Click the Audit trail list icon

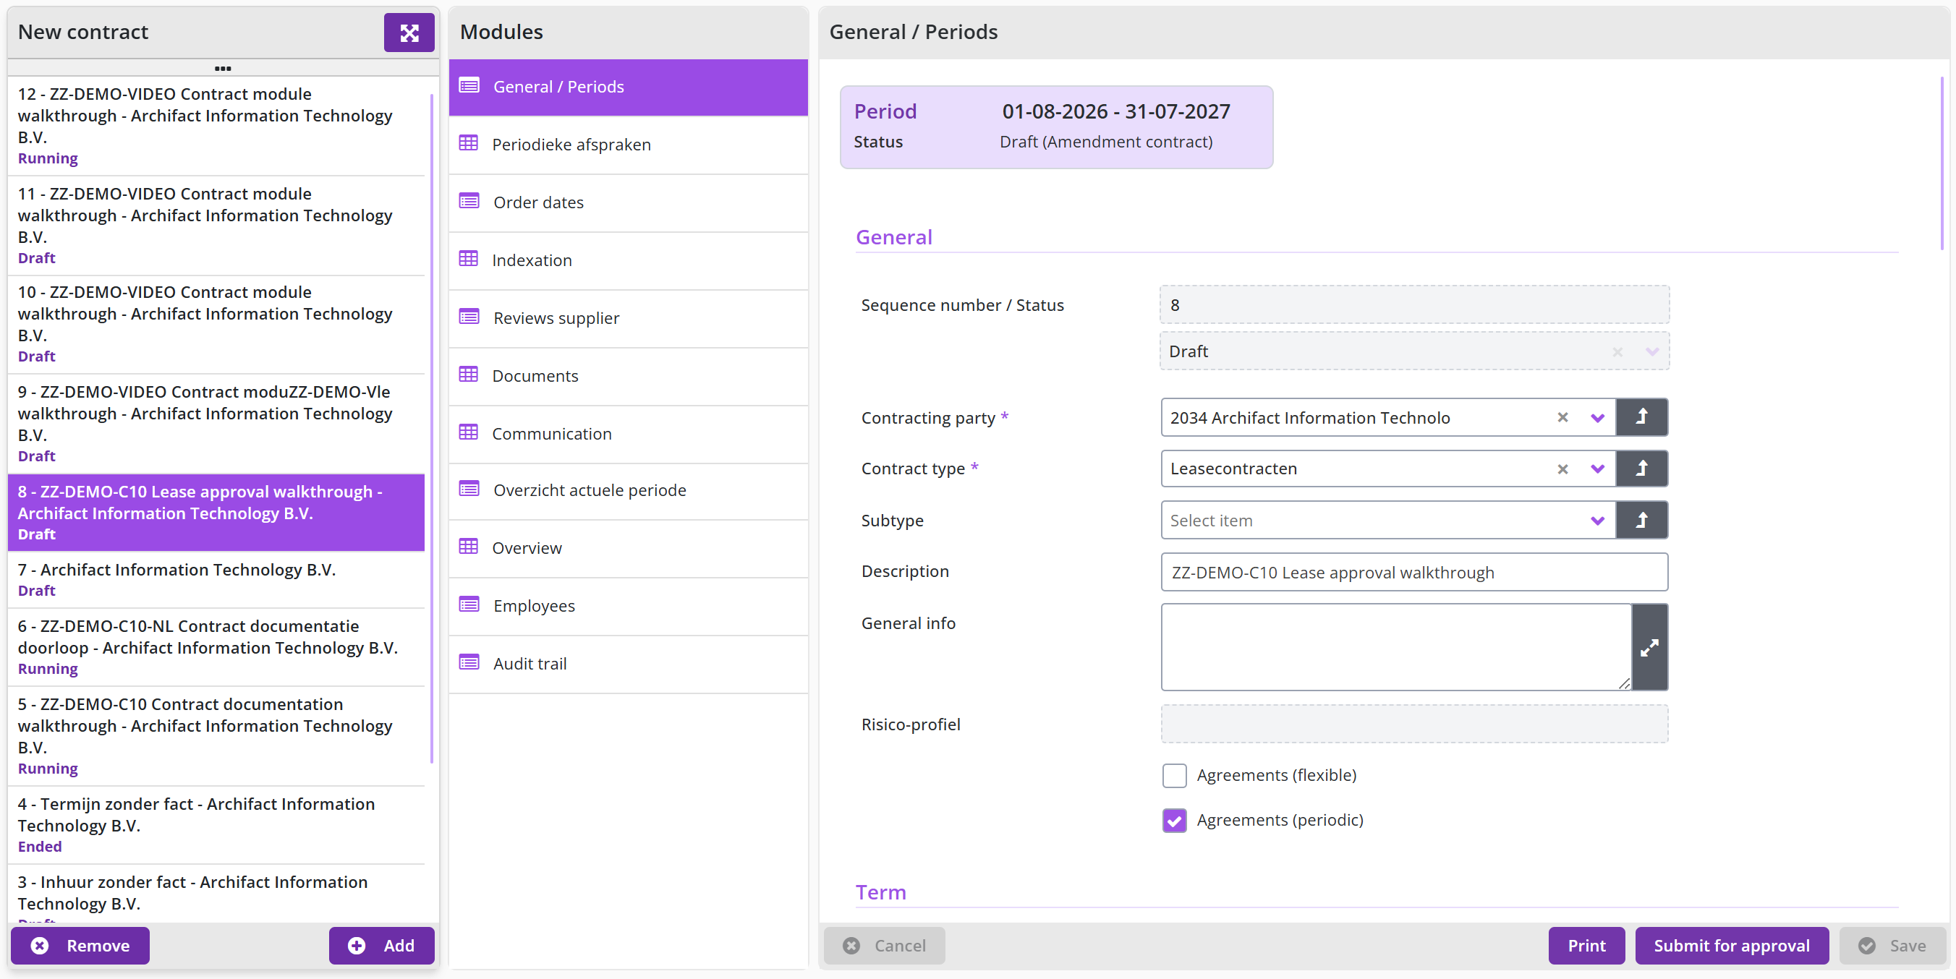pyautogui.click(x=469, y=662)
